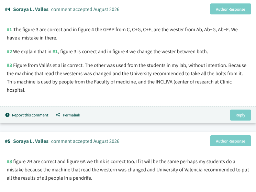
Task: Open Report this comment link
Action: click(30, 115)
